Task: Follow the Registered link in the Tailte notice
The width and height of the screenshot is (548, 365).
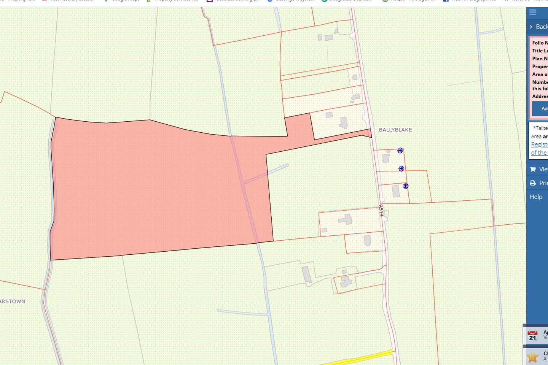Action: [x=540, y=144]
